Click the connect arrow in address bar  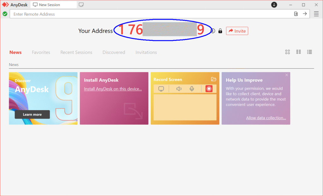(305, 14)
